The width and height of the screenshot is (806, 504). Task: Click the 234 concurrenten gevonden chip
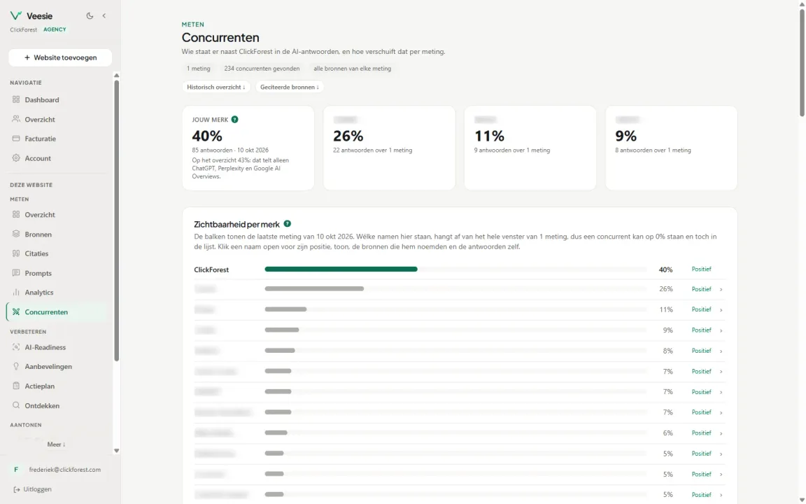(262, 69)
